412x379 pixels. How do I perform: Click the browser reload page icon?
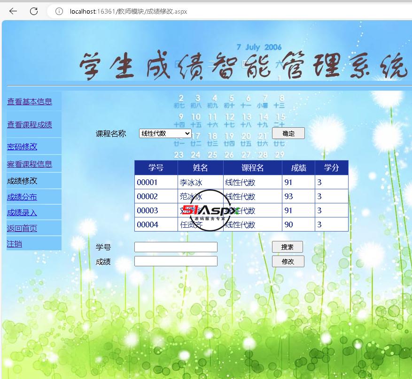(x=34, y=11)
